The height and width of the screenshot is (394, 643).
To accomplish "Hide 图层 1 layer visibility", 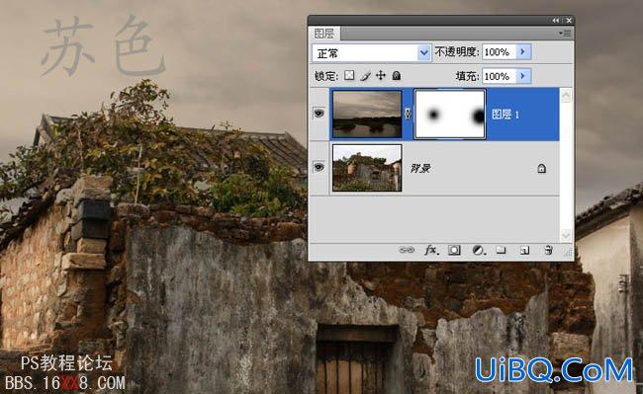I will point(319,113).
